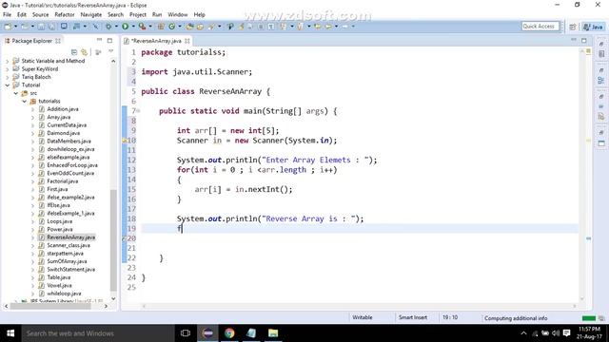Viewport: 609px width, 342px height.
Task: Open the Debug toolbar icon dropdown arrow
Action: point(116,27)
